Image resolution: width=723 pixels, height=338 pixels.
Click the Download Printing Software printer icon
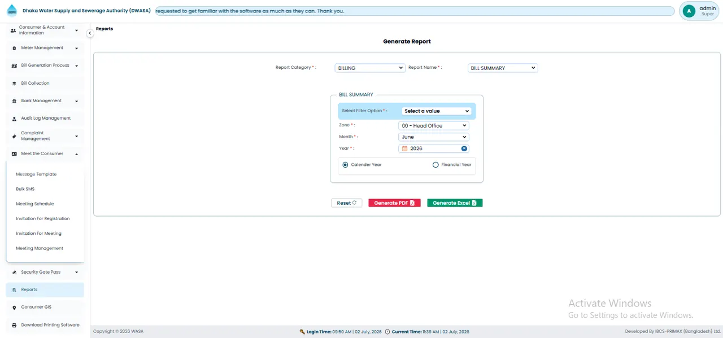pyautogui.click(x=14, y=326)
